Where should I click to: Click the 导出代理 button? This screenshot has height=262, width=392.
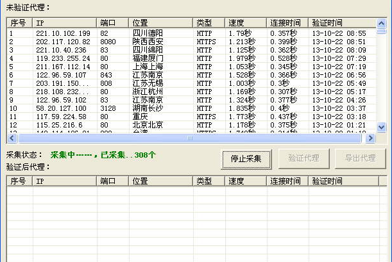point(359,158)
